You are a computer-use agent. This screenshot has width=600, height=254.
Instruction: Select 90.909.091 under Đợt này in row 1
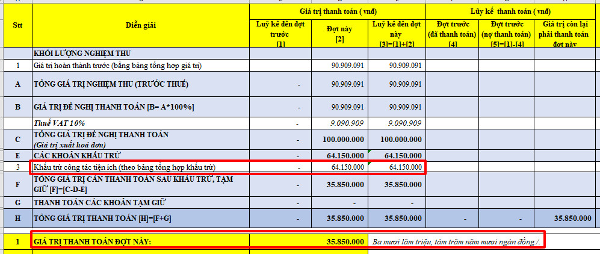(x=340, y=66)
